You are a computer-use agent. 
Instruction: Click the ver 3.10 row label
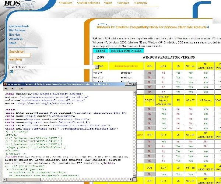pos(98,77)
